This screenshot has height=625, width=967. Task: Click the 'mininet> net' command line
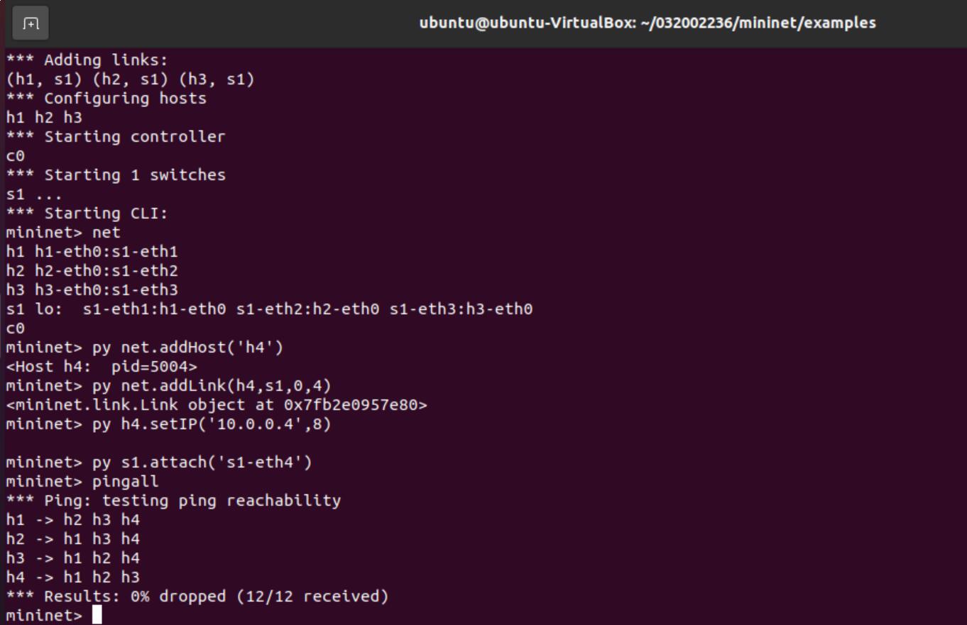click(x=63, y=233)
